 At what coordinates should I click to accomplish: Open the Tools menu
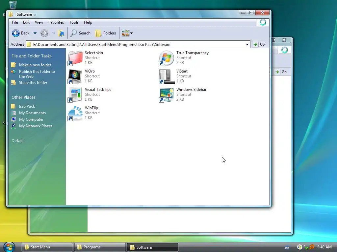[74, 22]
